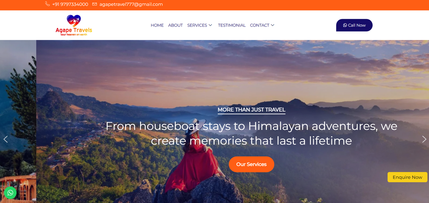The height and width of the screenshot is (203, 429).
Task: Click the yellow Enquire Now button
Action: click(407, 177)
